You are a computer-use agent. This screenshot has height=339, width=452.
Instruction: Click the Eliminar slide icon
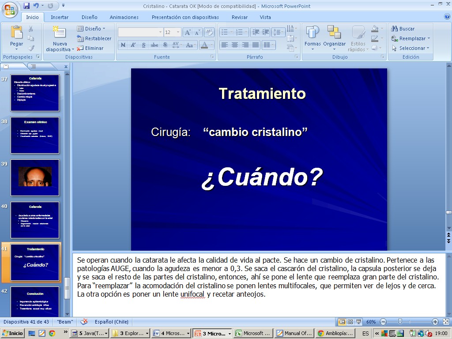click(90, 48)
